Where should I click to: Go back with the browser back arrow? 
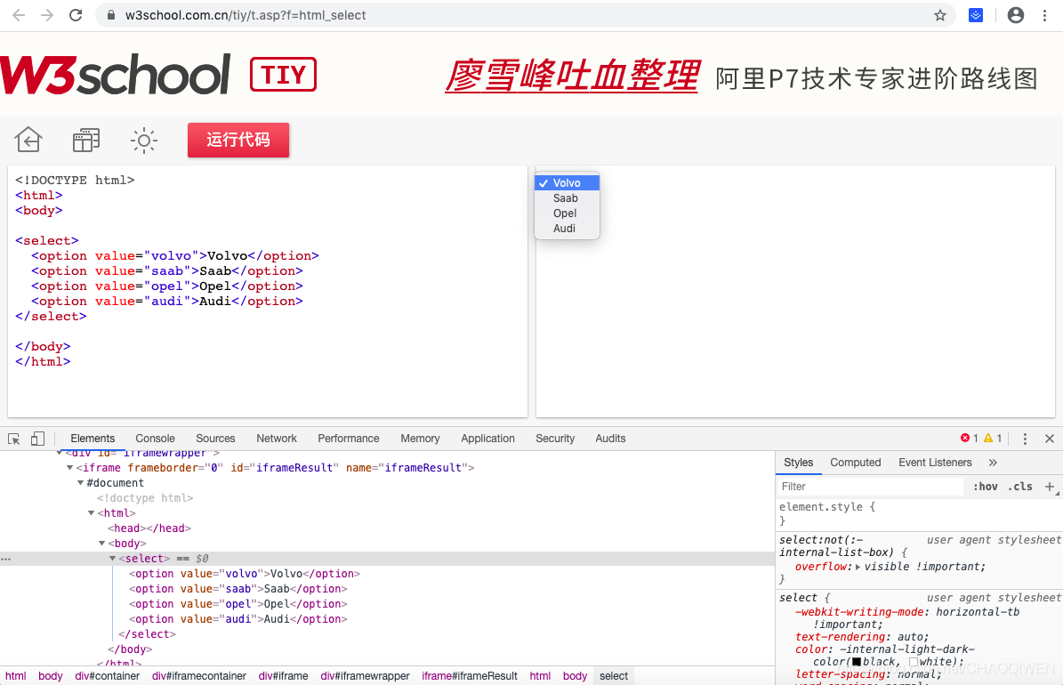coord(19,15)
